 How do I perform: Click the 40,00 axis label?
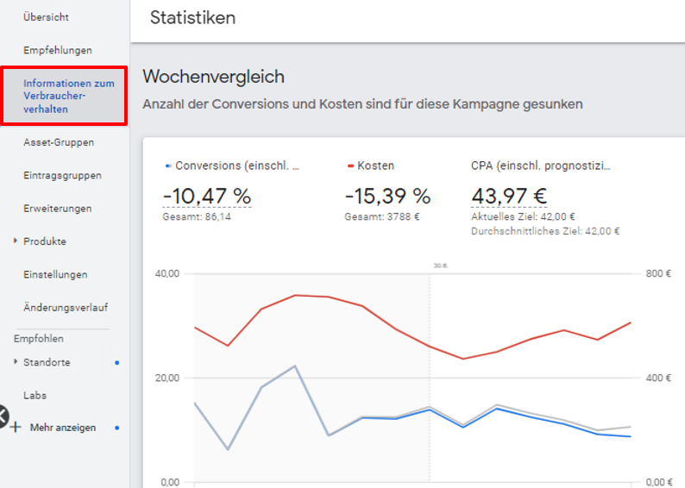167,273
